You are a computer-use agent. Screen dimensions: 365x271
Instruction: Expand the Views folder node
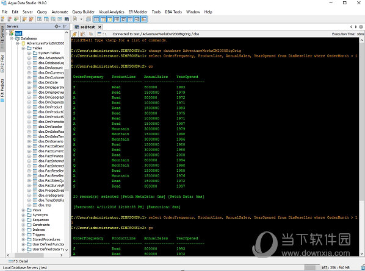tap(23, 210)
